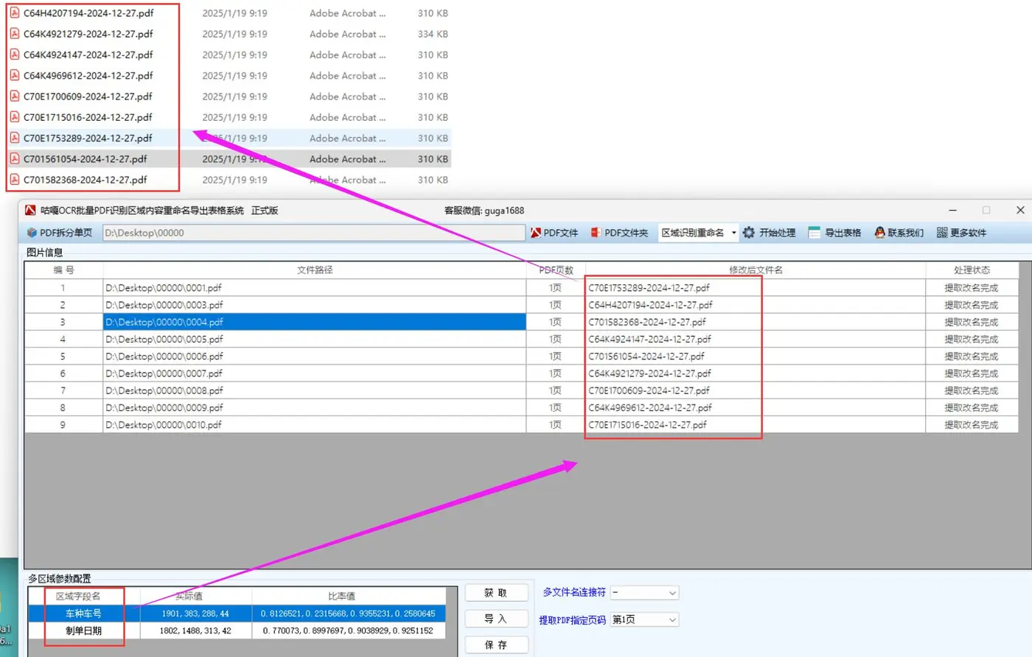
Task: Open the 多文件名连接符 combo box
Action: 644,593
